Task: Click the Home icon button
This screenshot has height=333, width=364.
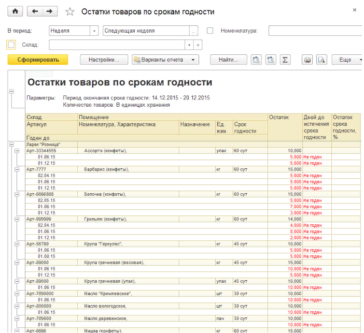Action: tap(15, 11)
